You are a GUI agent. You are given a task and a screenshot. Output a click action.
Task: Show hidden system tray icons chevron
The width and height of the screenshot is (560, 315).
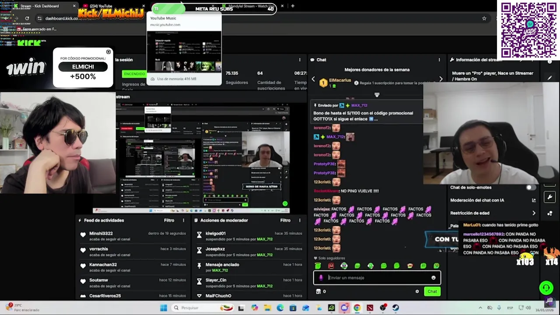(480, 308)
